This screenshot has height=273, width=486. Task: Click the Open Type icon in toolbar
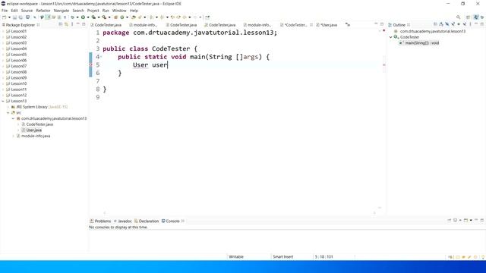(134, 17)
